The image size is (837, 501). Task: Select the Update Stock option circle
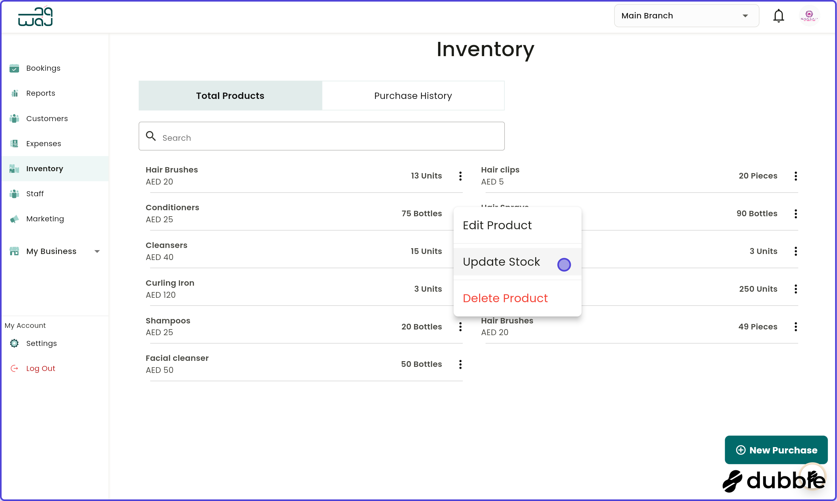click(x=564, y=265)
